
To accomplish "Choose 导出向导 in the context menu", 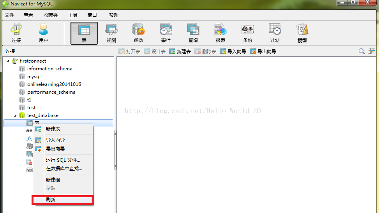I will pyautogui.click(x=63, y=149).
